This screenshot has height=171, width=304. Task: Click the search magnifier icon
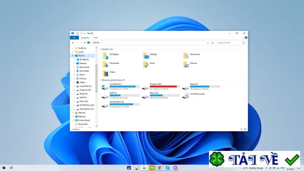click(x=244, y=43)
